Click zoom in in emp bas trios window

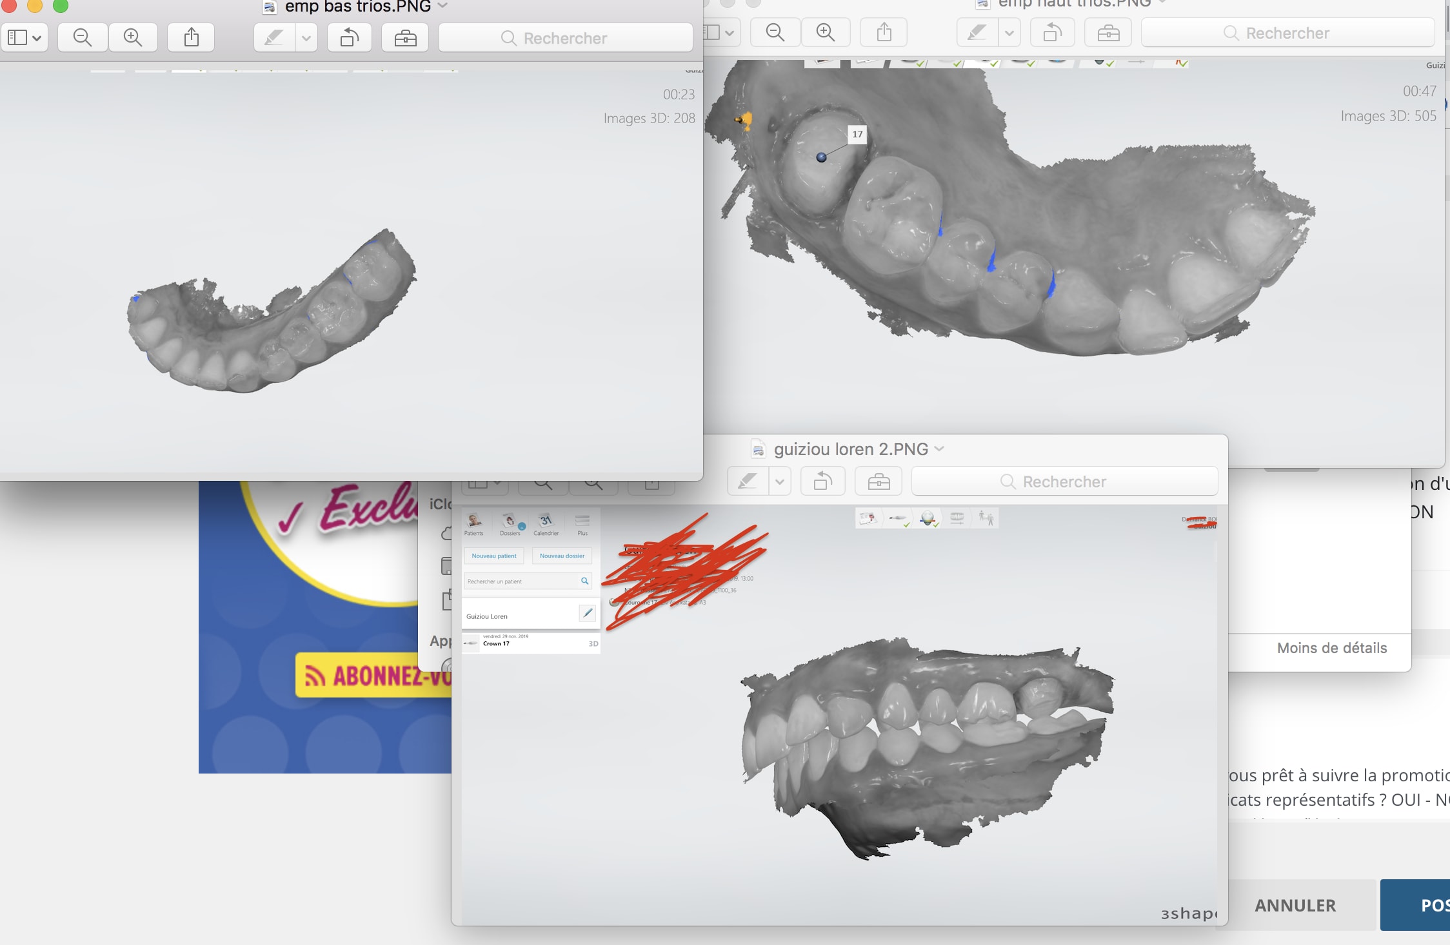click(133, 37)
